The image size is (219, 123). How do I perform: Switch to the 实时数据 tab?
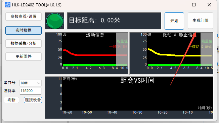point(24,30)
